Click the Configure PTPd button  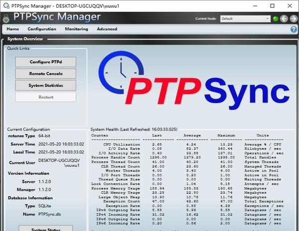[x=46, y=62]
